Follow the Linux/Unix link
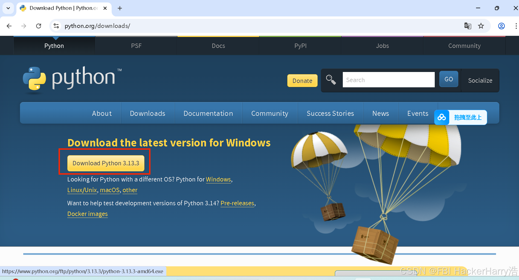 pyautogui.click(x=82, y=190)
